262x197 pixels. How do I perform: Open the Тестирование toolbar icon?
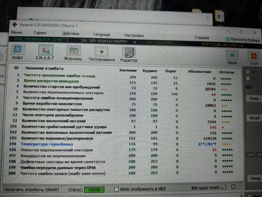(102, 54)
